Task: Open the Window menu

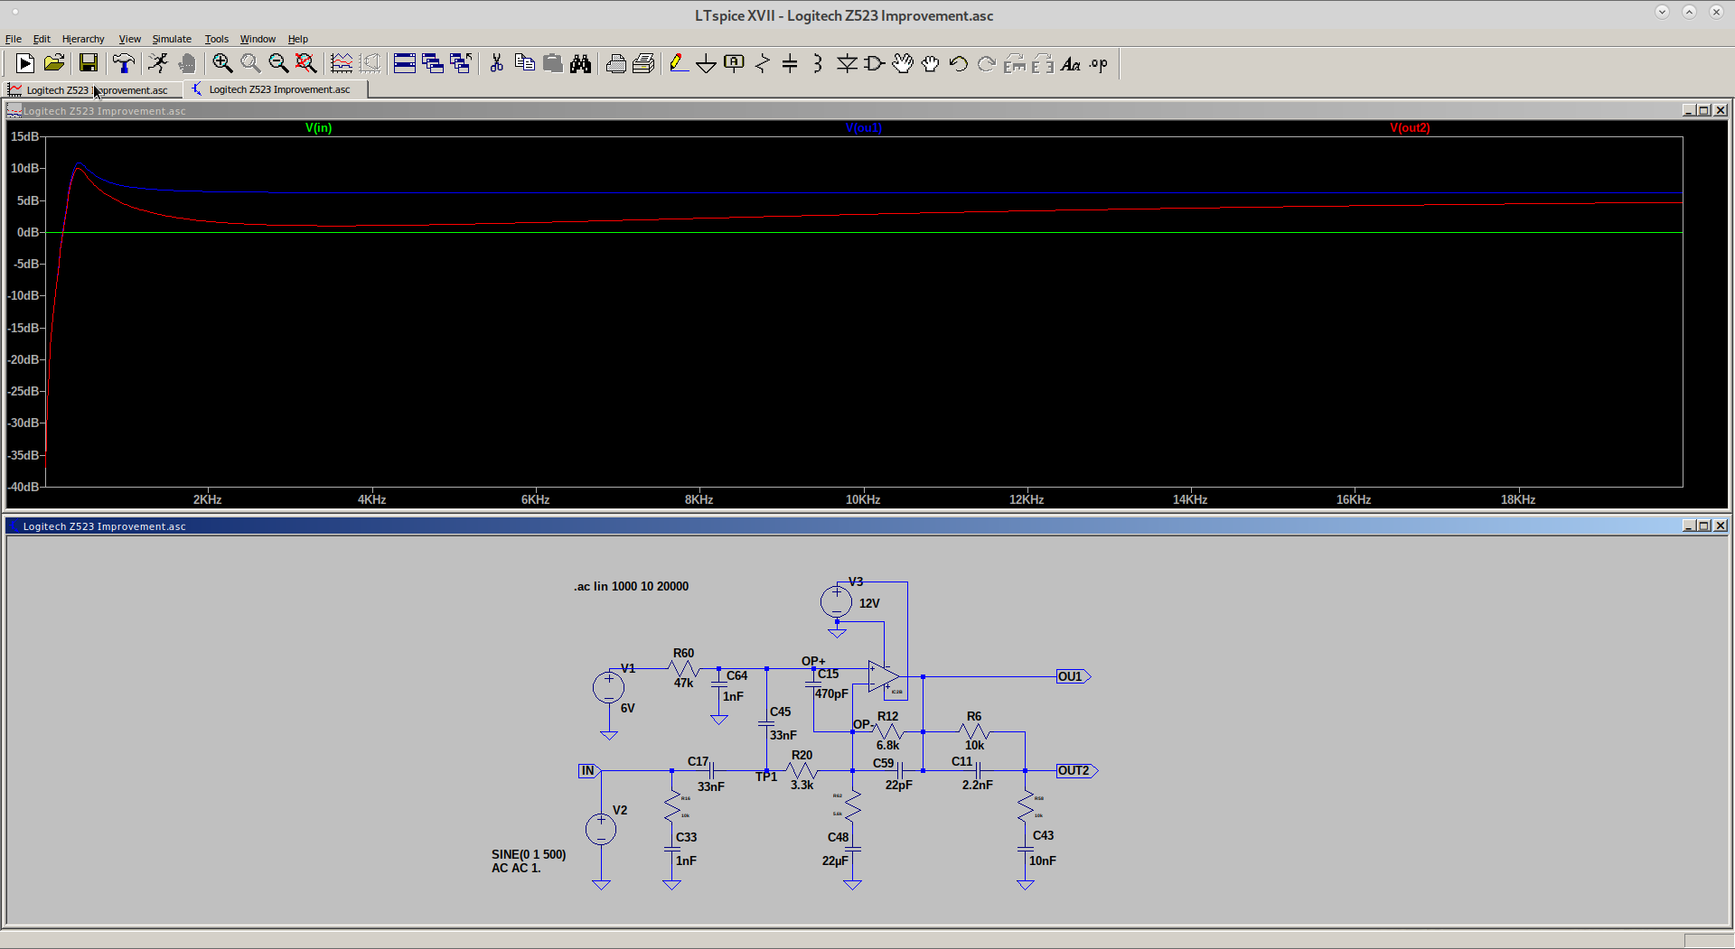Action: pyautogui.click(x=258, y=39)
